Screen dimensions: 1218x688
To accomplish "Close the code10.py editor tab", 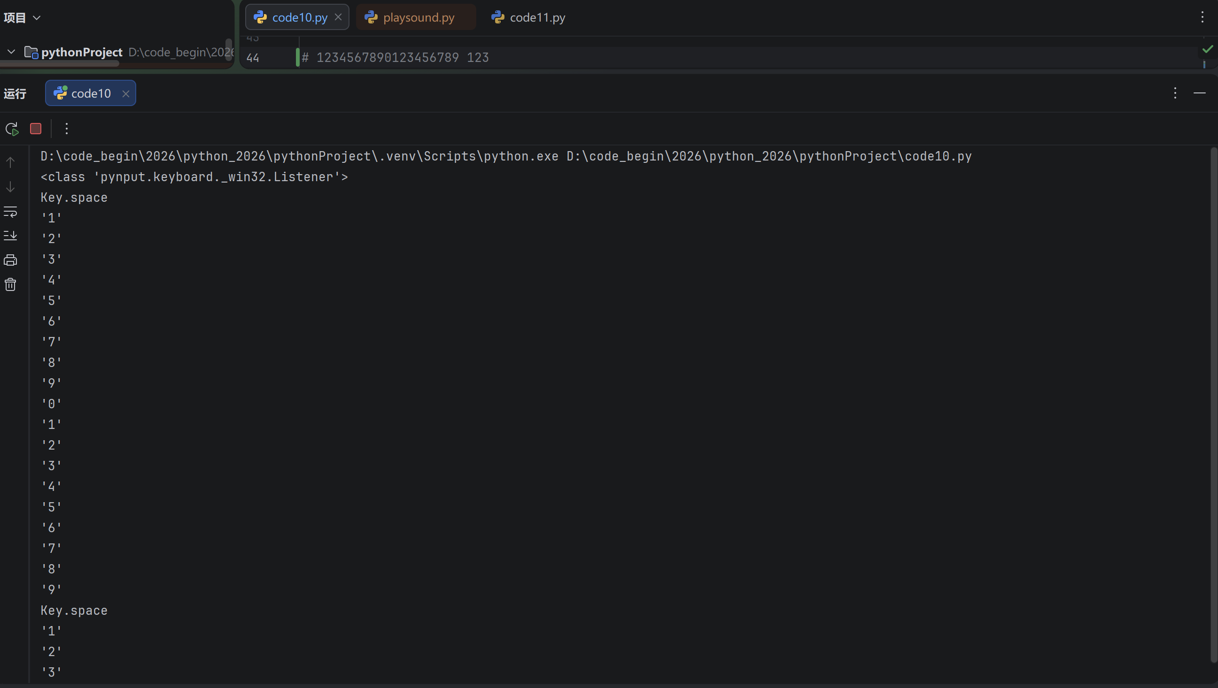I will click(x=338, y=17).
